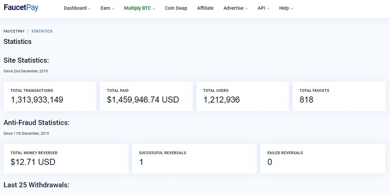Click the TOTAL MONEY REVERSED label
This screenshot has width=390, height=195.
pyautogui.click(x=34, y=153)
